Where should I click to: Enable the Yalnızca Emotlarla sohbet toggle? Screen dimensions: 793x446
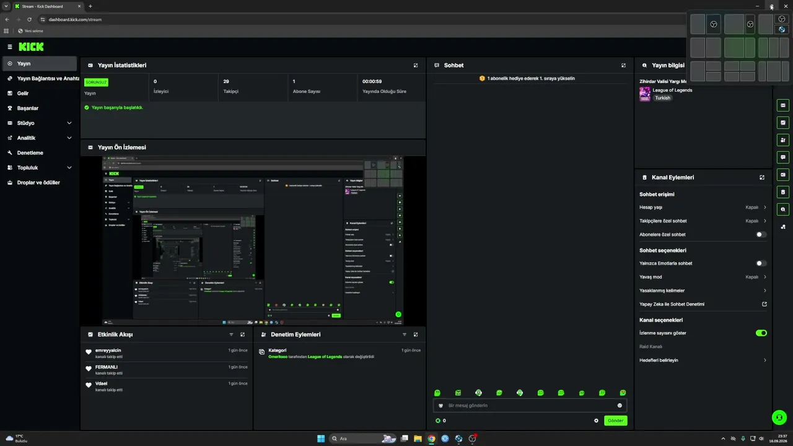click(x=761, y=263)
